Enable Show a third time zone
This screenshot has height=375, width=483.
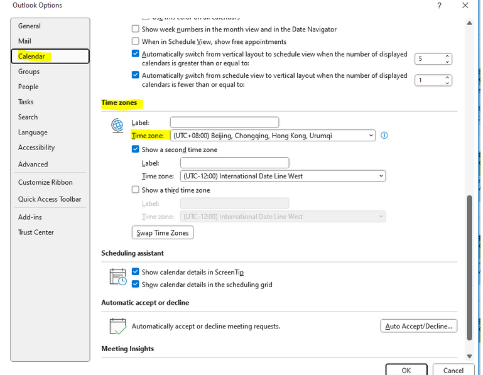point(135,190)
